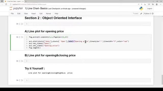Click the zoom icon in address bar
Image resolution: width=163 pixels, height=91 pixels.
pos(142,4)
